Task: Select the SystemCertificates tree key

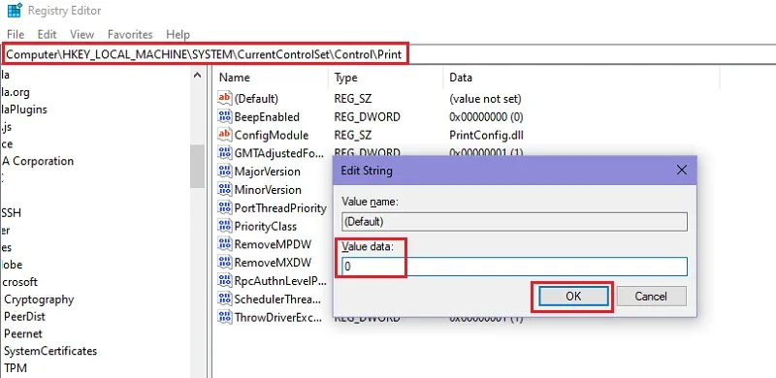Action: tap(50, 351)
